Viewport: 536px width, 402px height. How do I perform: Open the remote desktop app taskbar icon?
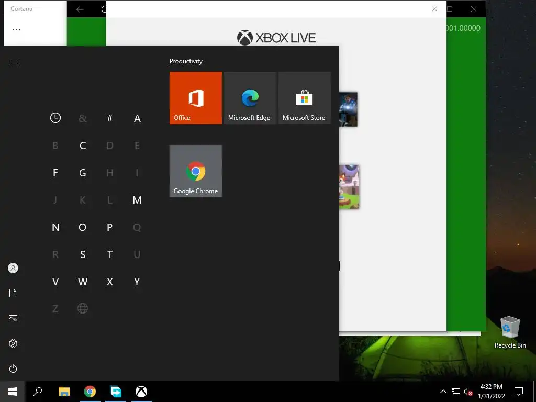point(116,392)
